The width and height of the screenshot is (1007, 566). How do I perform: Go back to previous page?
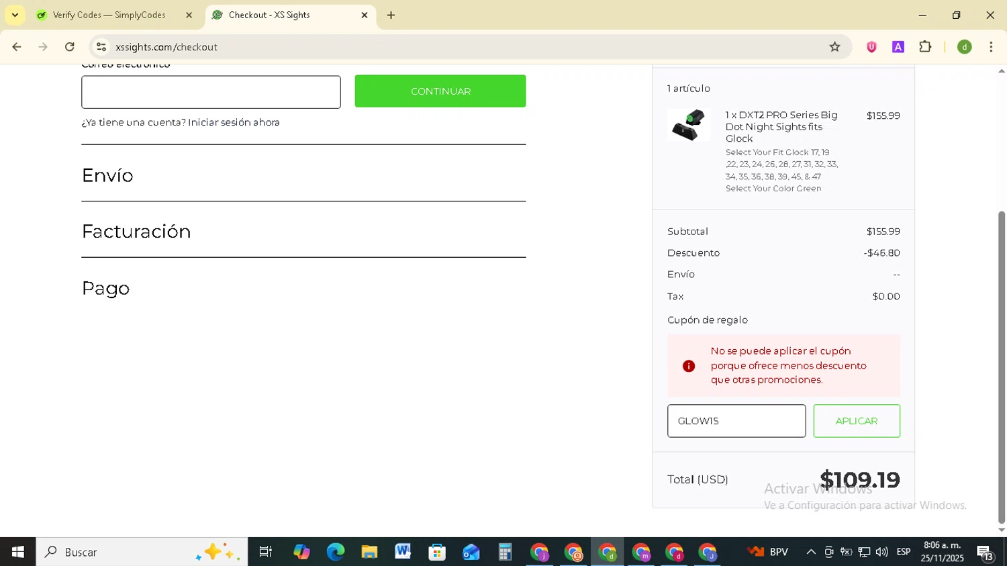17,47
